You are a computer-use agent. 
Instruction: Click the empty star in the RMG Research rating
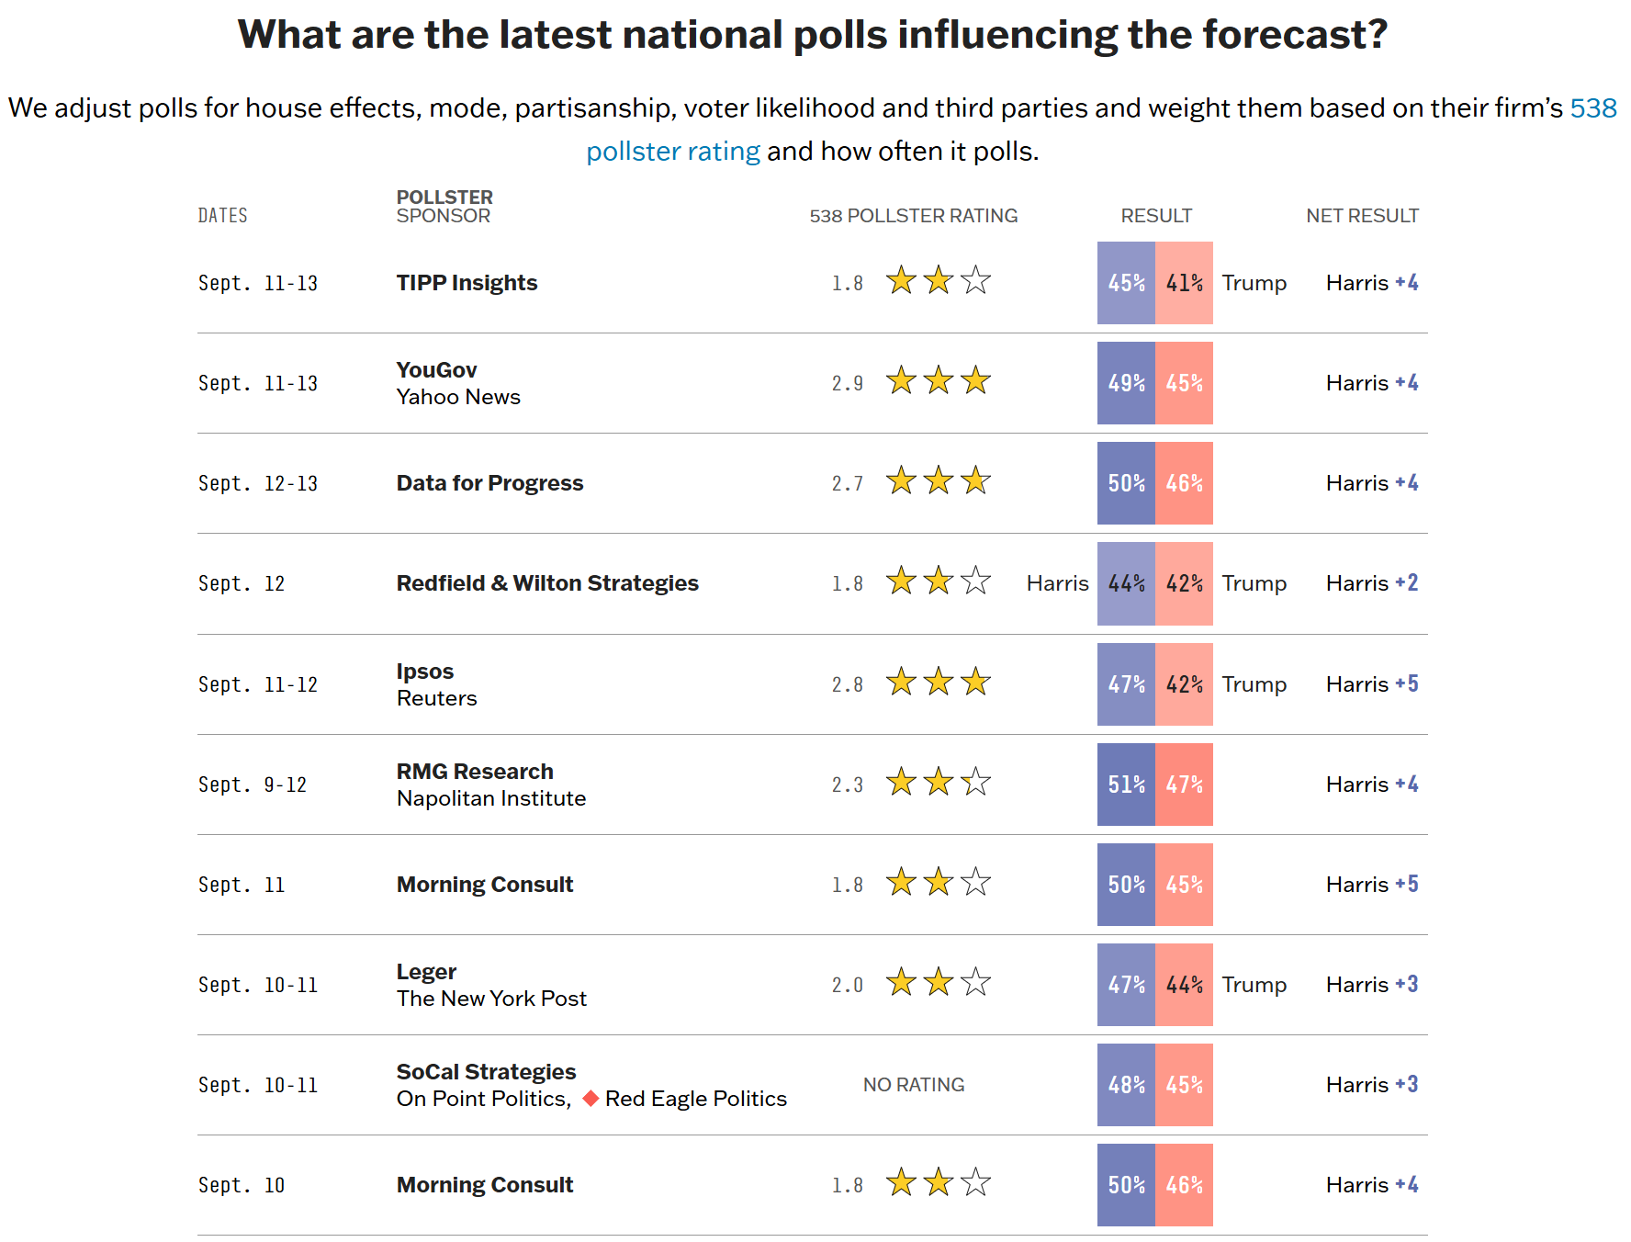[x=975, y=783]
